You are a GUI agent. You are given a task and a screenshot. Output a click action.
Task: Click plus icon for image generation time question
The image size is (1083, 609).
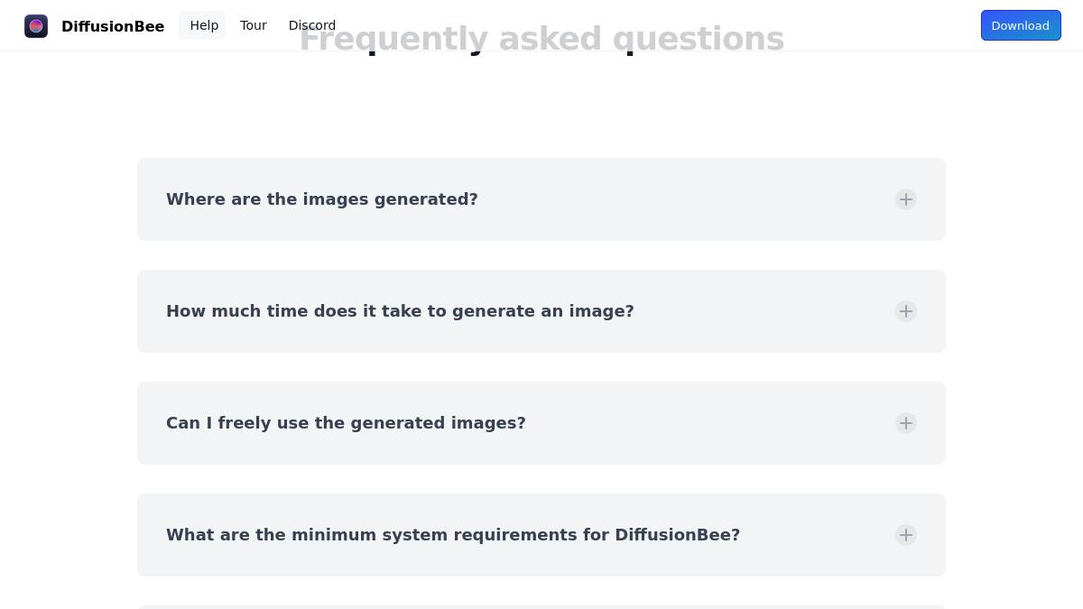906,311
